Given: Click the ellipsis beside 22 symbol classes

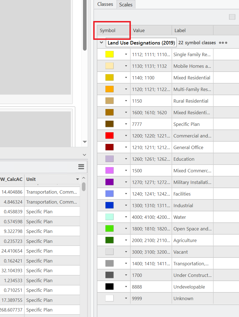Looking at the screenshot, I should [223, 43].
